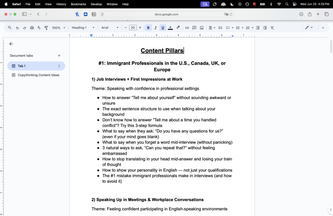The width and height of the screenshot is (333, 216).
Task: Open the highlight color pen tool
Action: click(x=178, y=27)
